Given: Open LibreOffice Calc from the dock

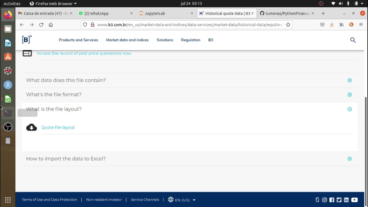Looking at the screenshot, I should coord(8,99).
